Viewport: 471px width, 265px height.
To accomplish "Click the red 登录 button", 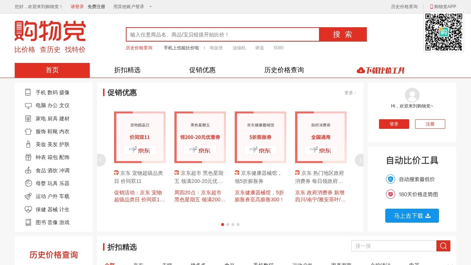I will click(x=394, y=124).
